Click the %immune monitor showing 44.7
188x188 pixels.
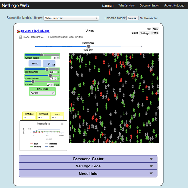coord(43,116)
